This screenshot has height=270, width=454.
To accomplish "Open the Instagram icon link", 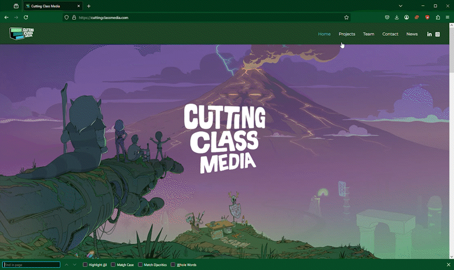I will tap(437, 34).
